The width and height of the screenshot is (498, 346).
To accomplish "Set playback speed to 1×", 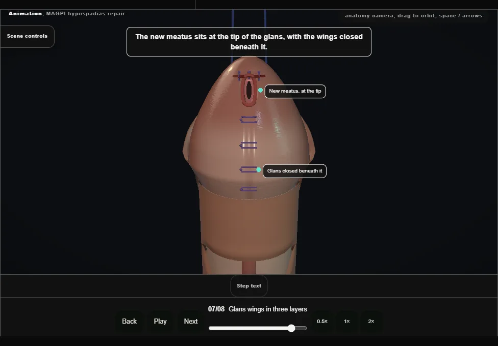I will [347, 321].
